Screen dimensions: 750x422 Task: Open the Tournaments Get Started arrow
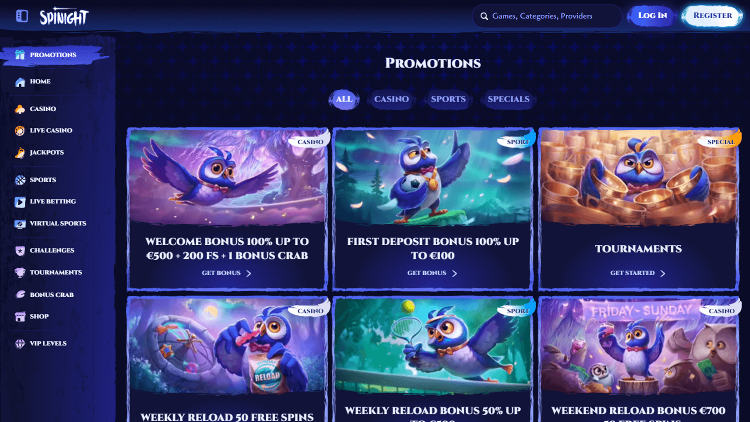tap(662, 273)
